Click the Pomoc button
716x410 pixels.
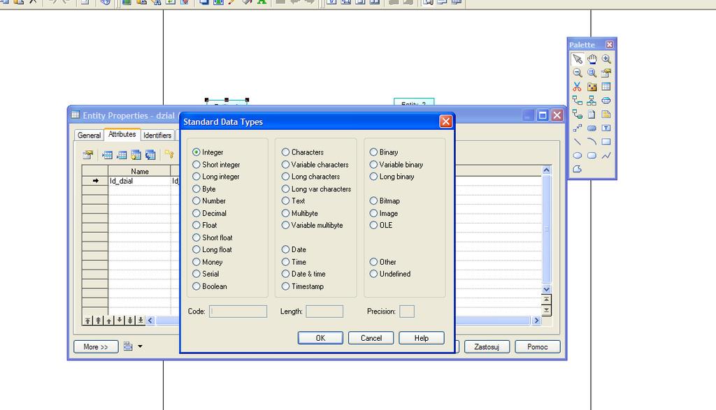pos(538,346)
